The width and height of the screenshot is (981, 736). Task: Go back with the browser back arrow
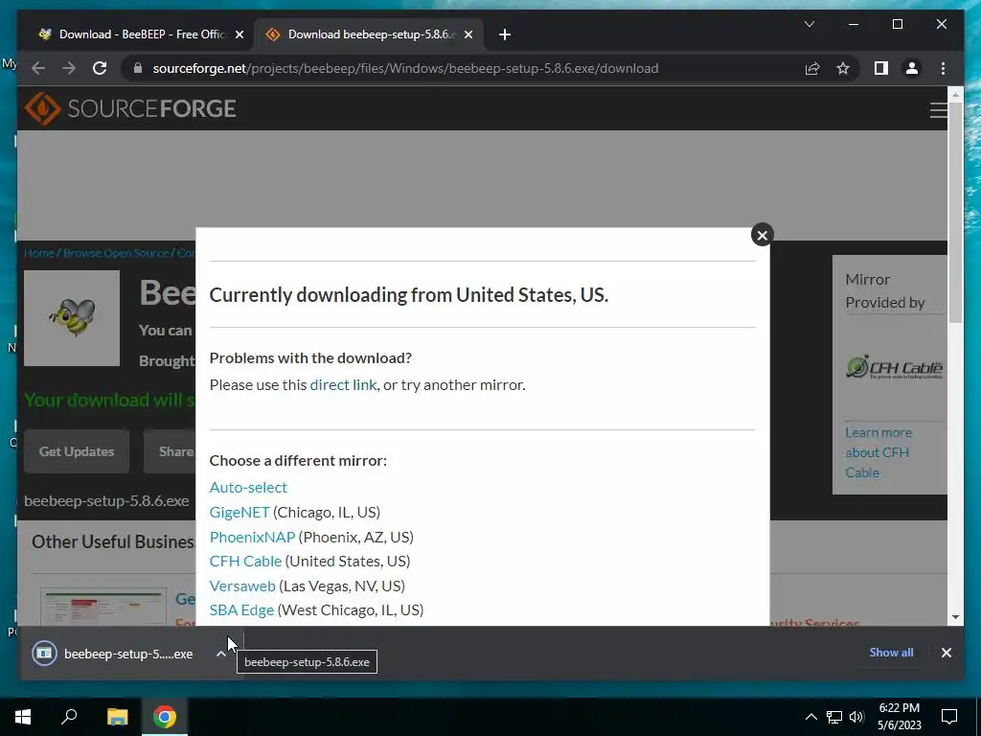coord(38,68)
